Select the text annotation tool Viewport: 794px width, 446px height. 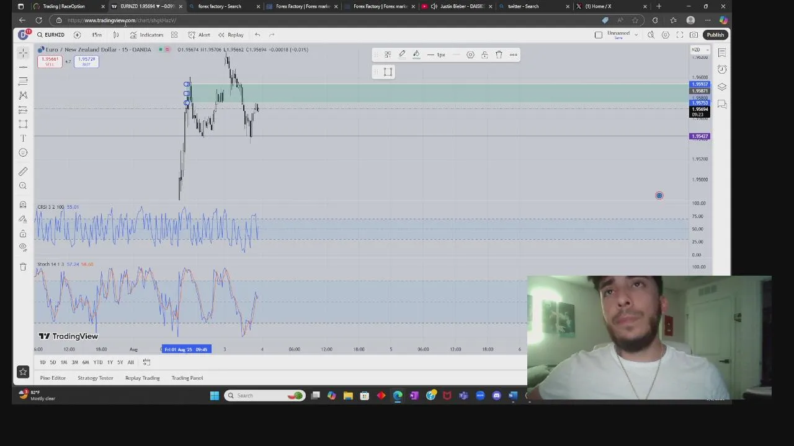click(x=23, y=138)
